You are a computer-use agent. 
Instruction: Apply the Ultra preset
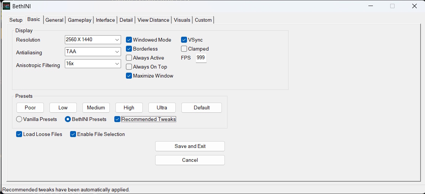(162, 107)
